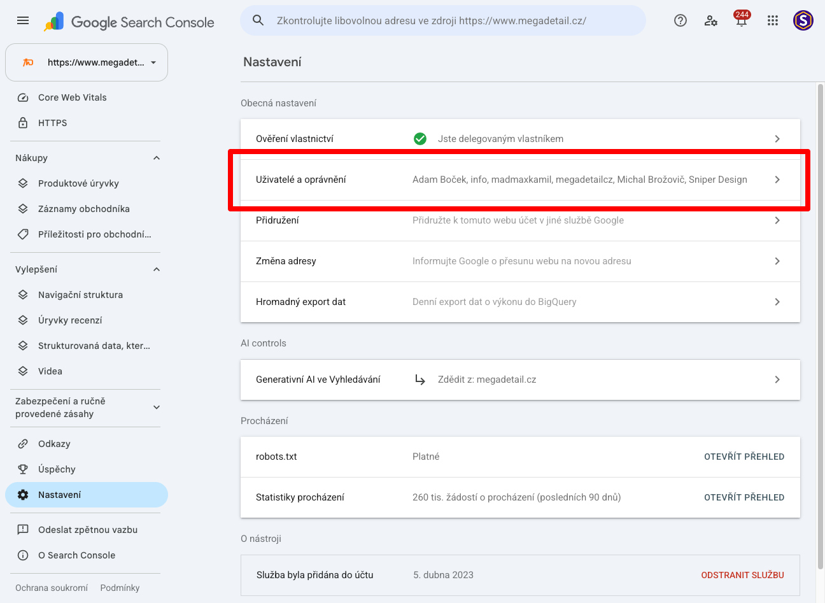Image resolution: width=825 pixels, height=603 pixels.
Task: Open Uživatelé a oprávnění row chevron
Action: (x=777, y=180)
